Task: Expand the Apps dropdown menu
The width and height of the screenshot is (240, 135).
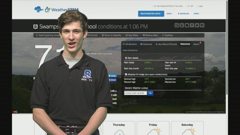Action: (197, 14)
